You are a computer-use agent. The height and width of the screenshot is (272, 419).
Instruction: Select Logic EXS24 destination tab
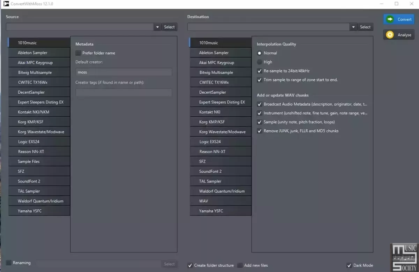coord(221,142)
